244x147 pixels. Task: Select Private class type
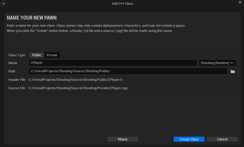coord(52,55)
